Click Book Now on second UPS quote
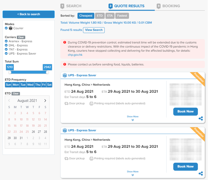Image resolution: width=208 pixels, height=180 pixels. tap(185, 167)
